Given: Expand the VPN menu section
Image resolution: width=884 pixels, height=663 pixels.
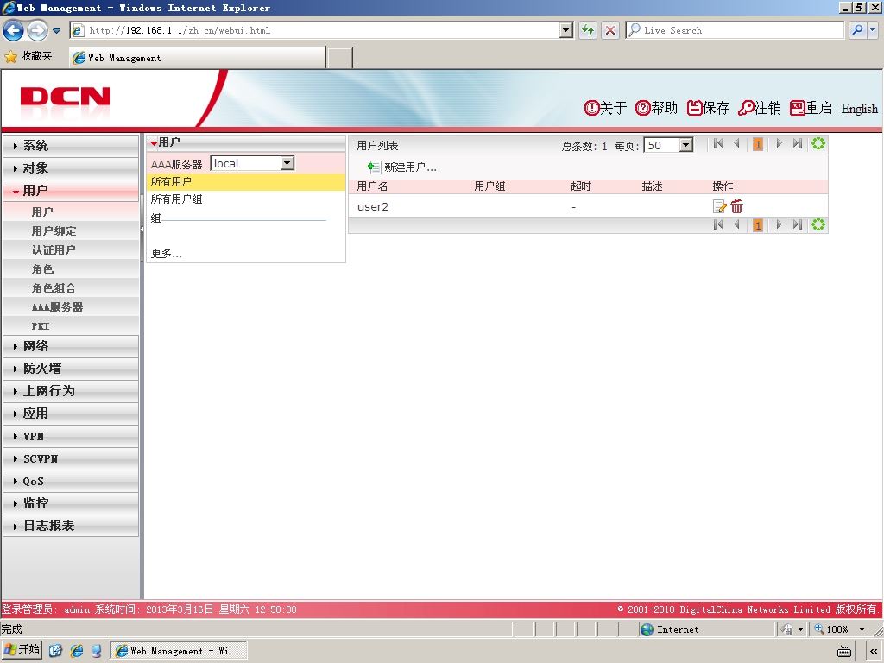Looking at the screenshot, I should click(x=71, y=436).
